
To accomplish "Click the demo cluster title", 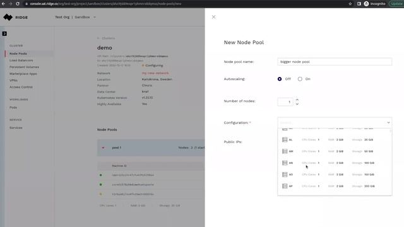I will tap(104, 48).
